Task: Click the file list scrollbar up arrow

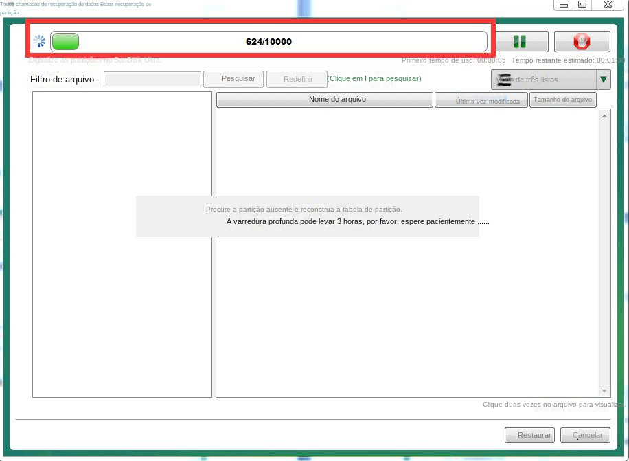Action: click(x=604, y=115)
